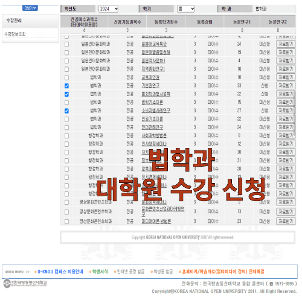Open the 사회과학방법론 course link
The image size is (302, 302).
tap(154, 135)
